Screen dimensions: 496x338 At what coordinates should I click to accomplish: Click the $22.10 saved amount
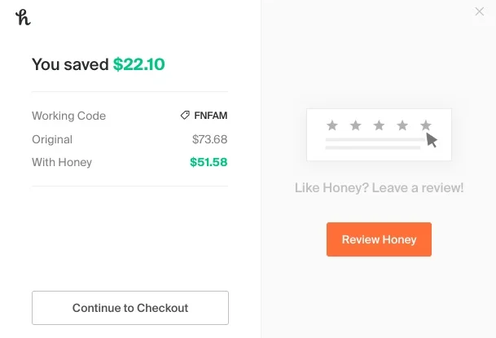139,64
